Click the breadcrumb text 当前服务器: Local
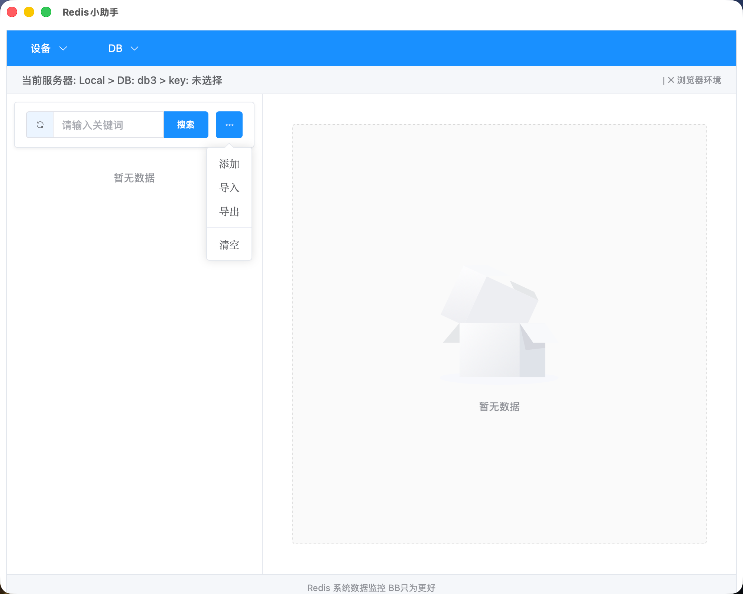 point(64,80)
